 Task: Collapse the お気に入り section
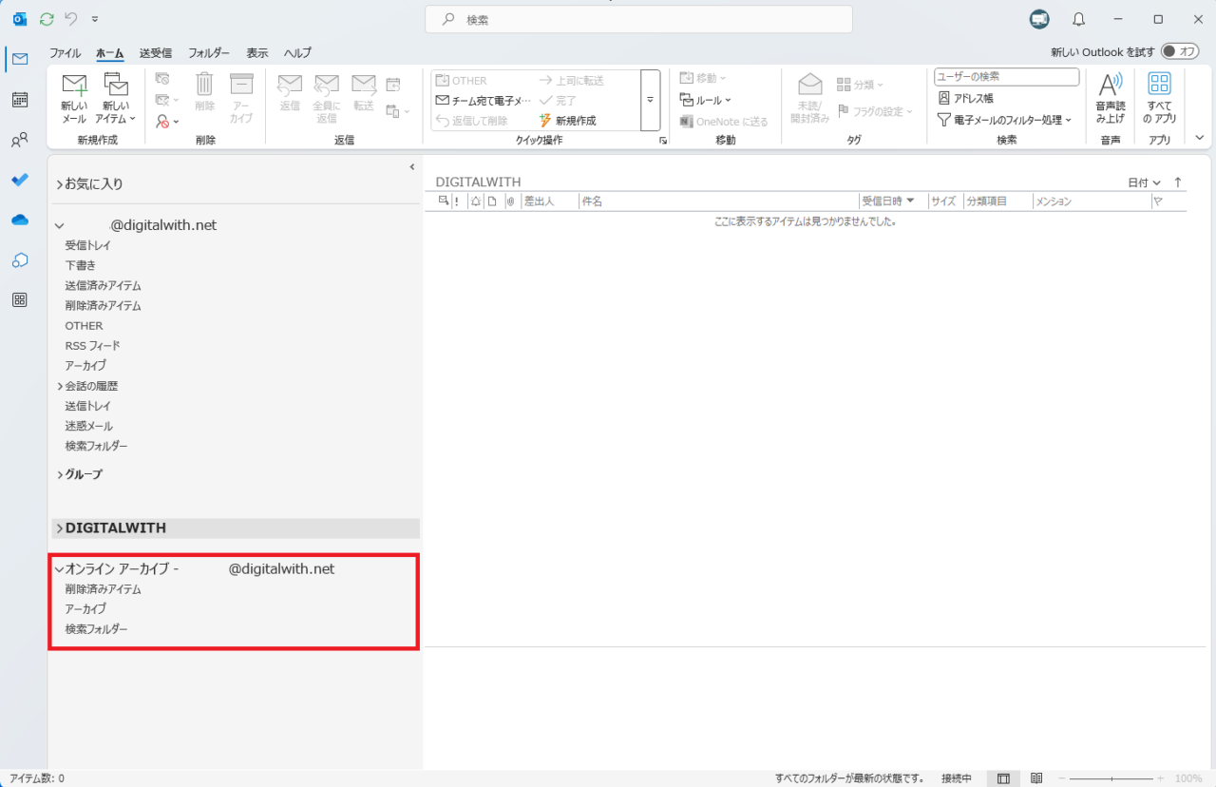(x=59, y=185)
